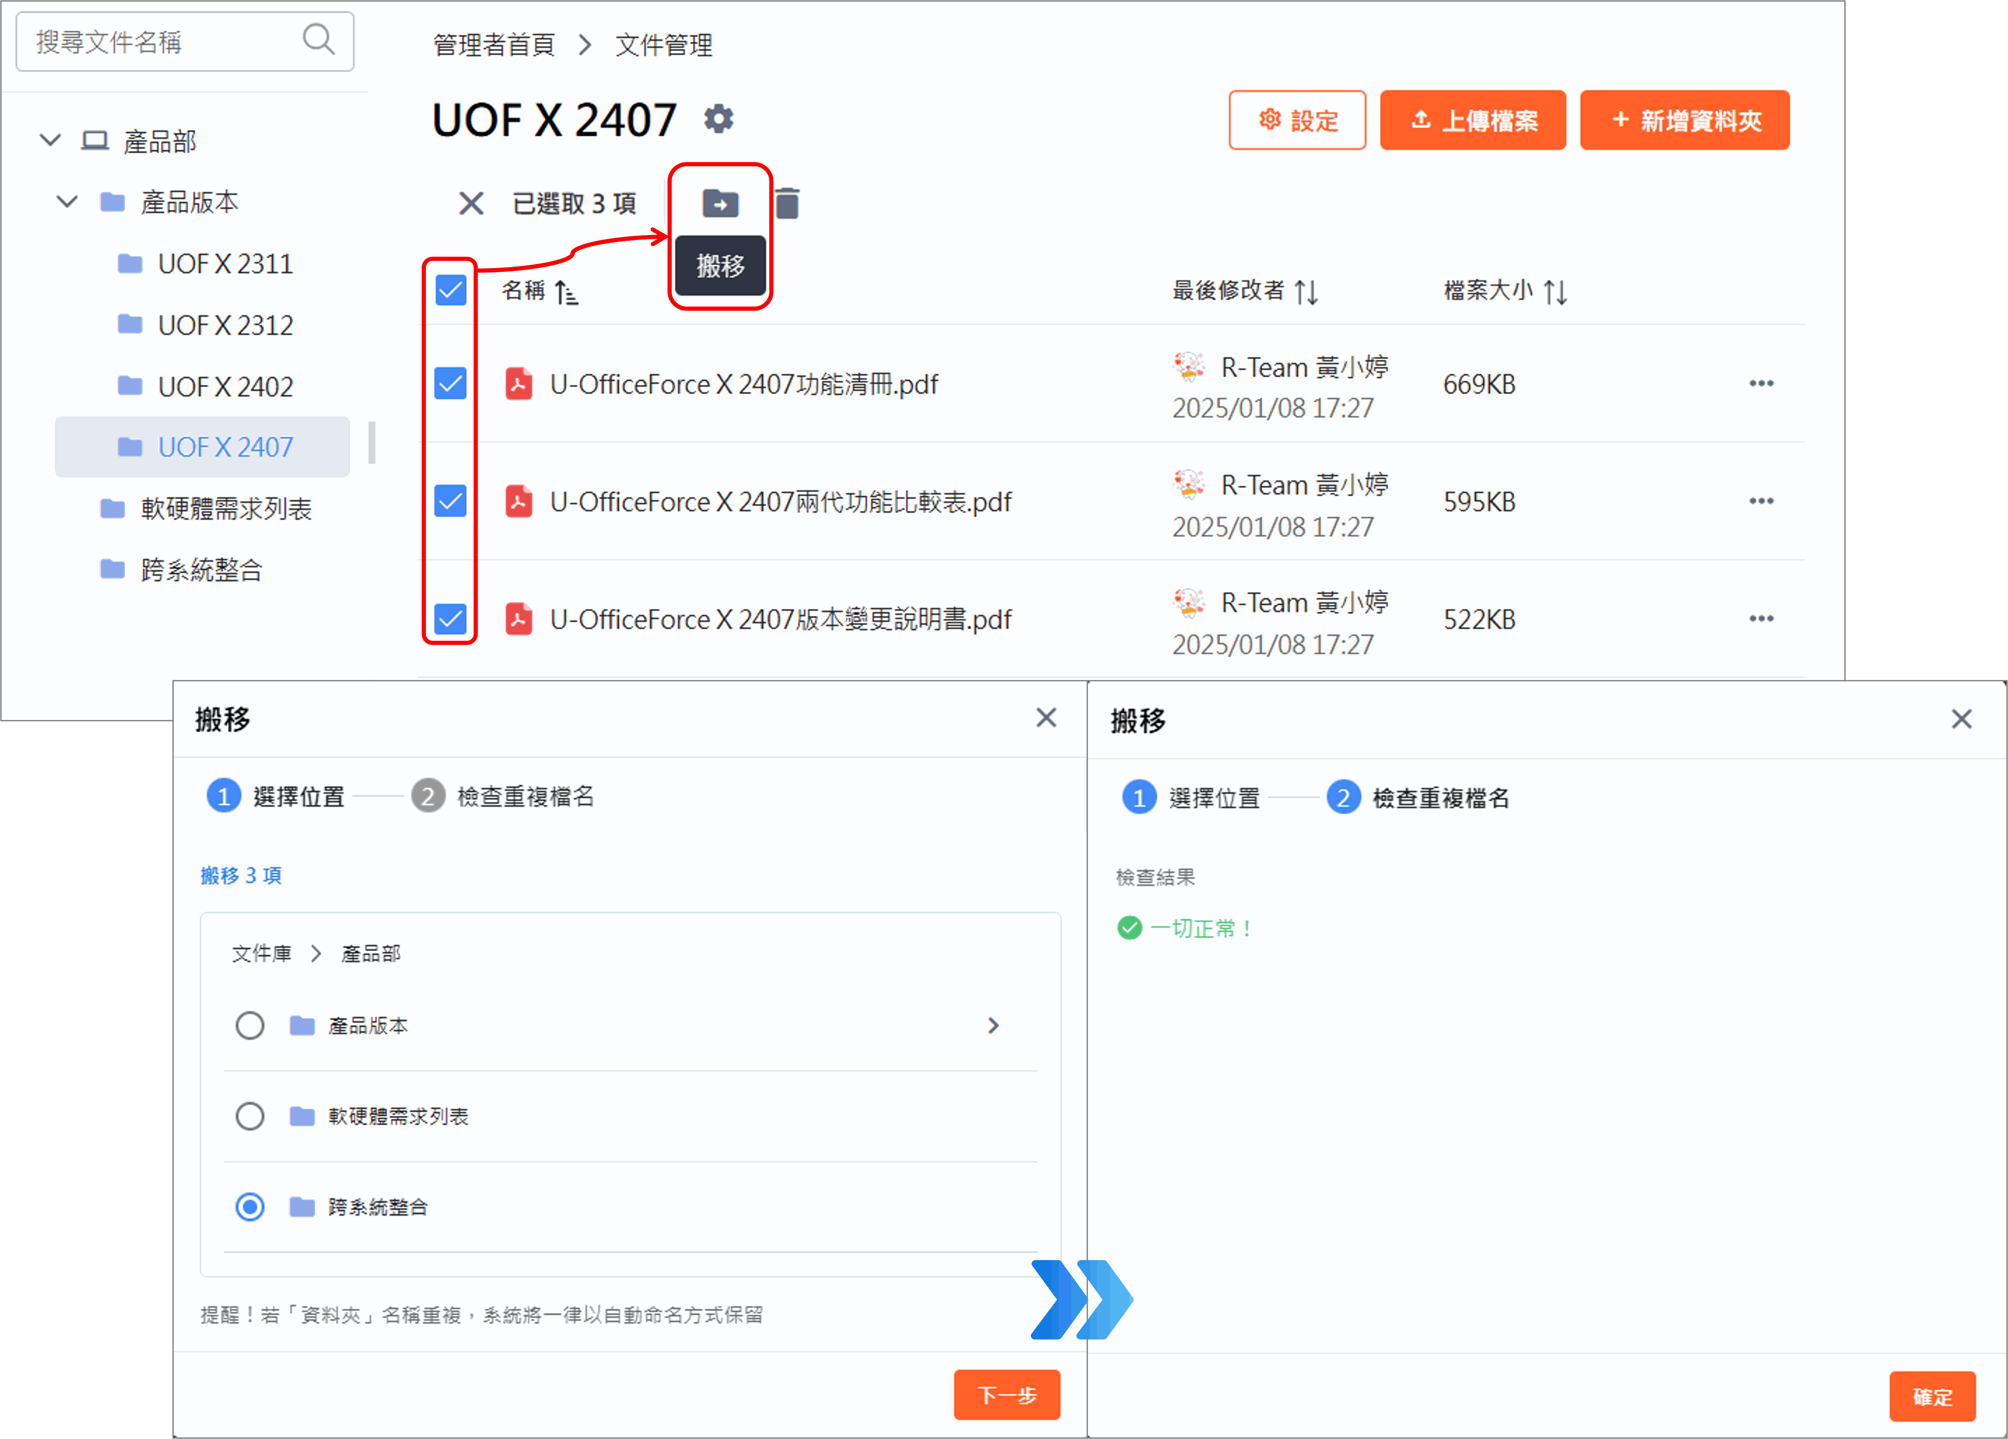Uncheck 2407兩代功能比較表.pdf checkbox
Screen dimensions: 2008x1439
pos(451,501)
